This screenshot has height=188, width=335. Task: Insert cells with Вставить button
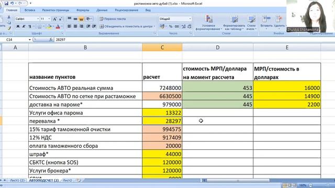pyautogui.click(x=266, y=22)
